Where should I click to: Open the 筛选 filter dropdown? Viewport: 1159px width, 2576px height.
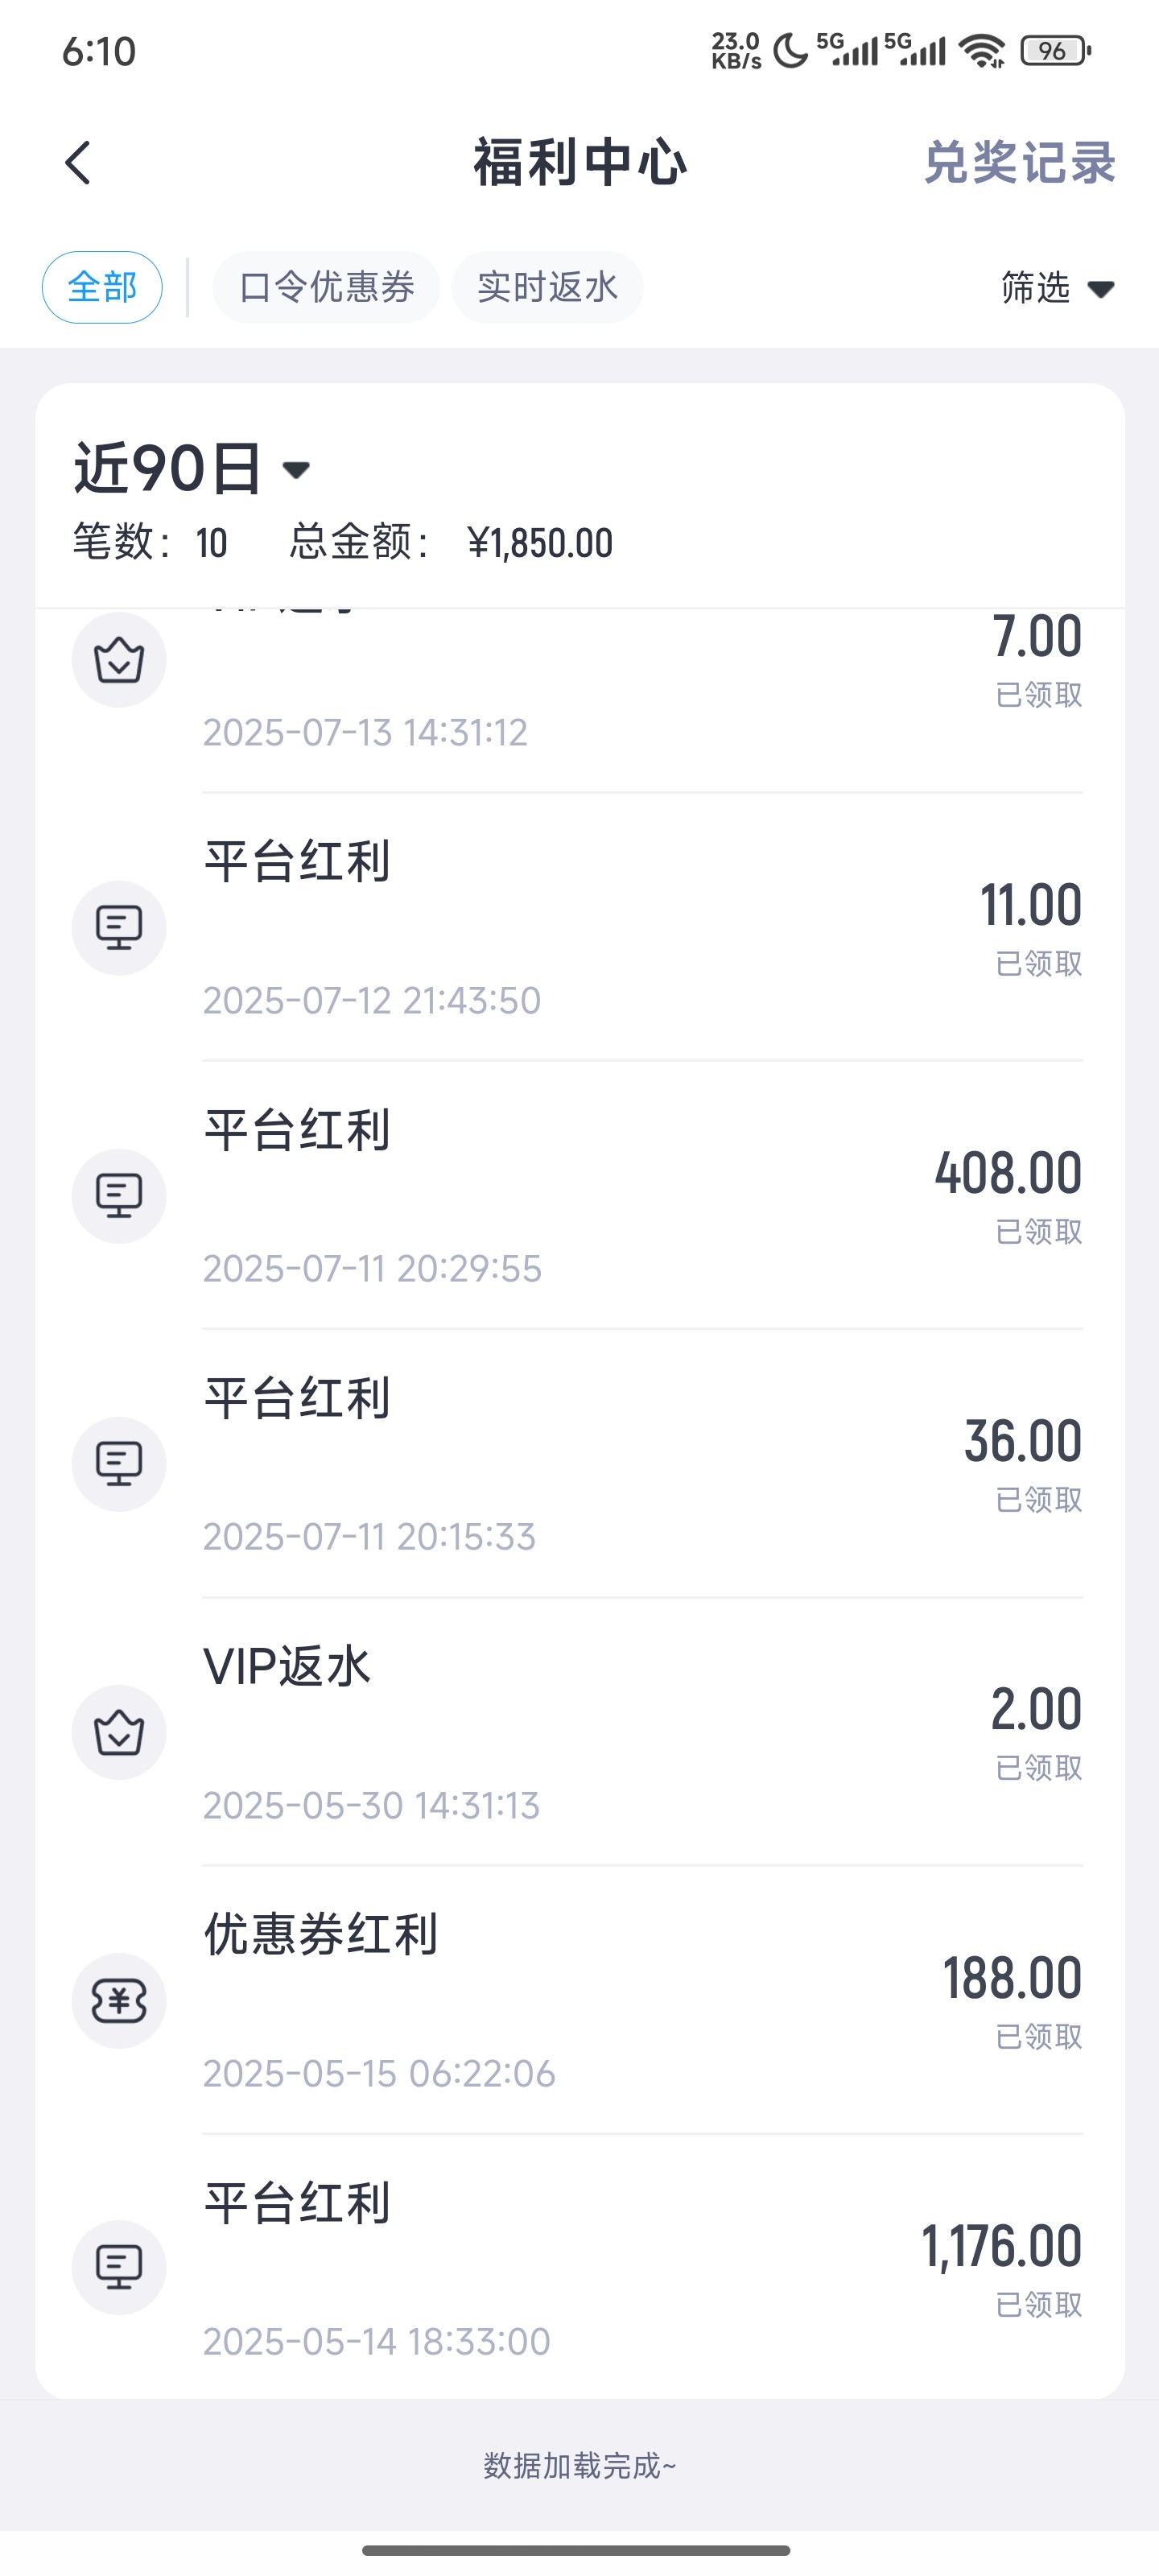pos(1056,288)
